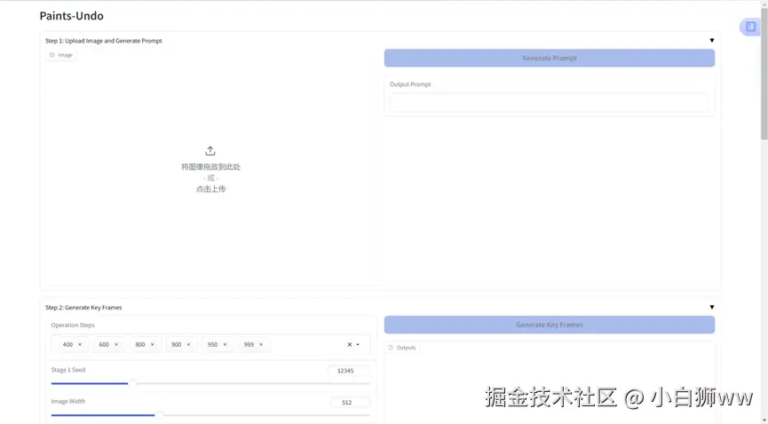This screenshot has width=768, height=424.
Task: Click the Image Width slider track
Action: [210, 415]
